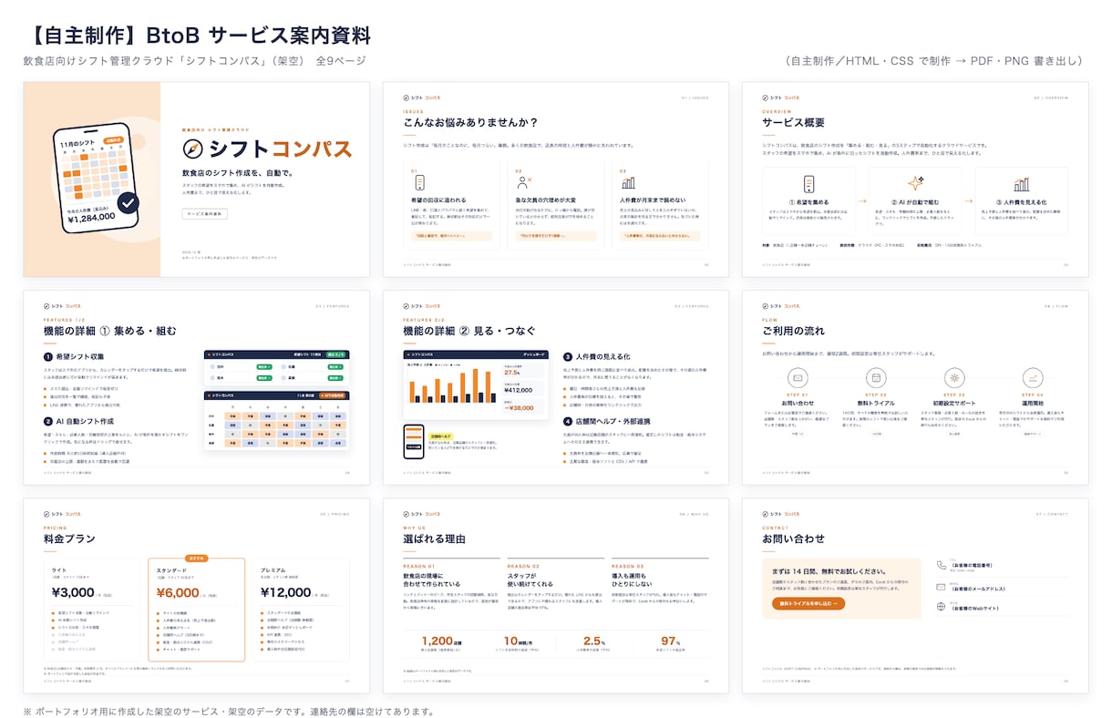The height and width of the screenshot is (718, 1112).
Task: Click the mail icon above STEP 01 お問い合わせ
Action: [798, 378]
